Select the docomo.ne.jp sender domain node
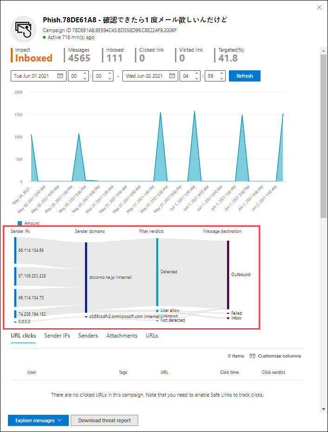Screen dimensions: 328x432 pyautogui.click(x=86, y=277)
